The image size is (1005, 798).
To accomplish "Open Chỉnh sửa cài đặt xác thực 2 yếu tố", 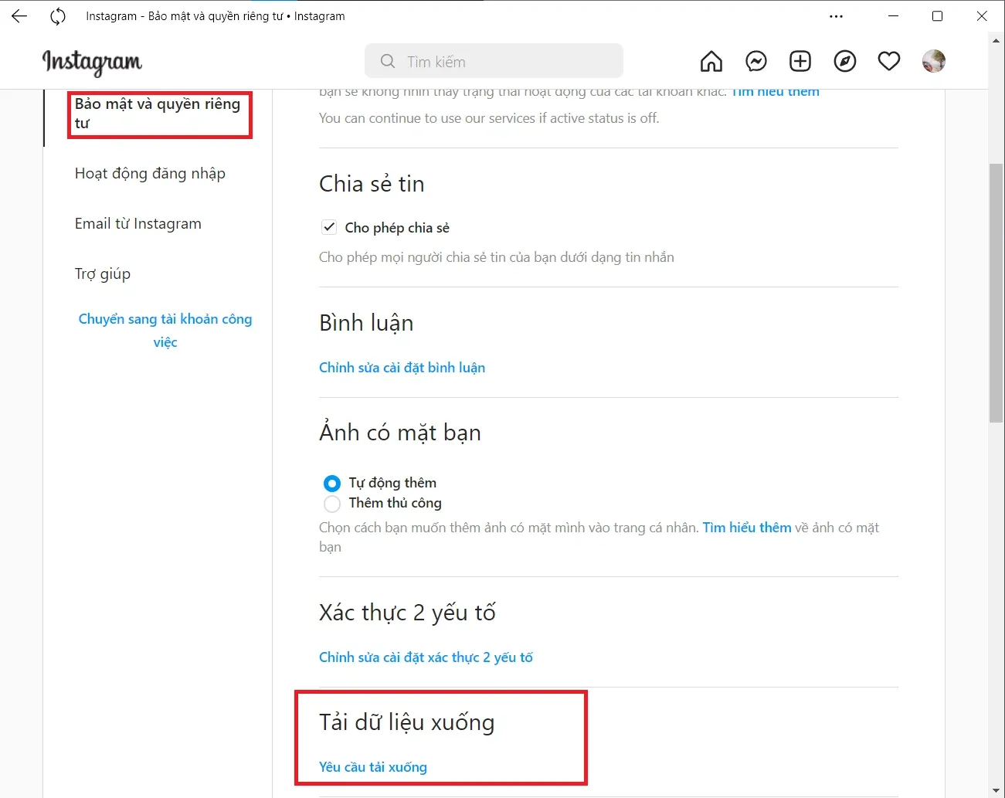I will (426, 657).
